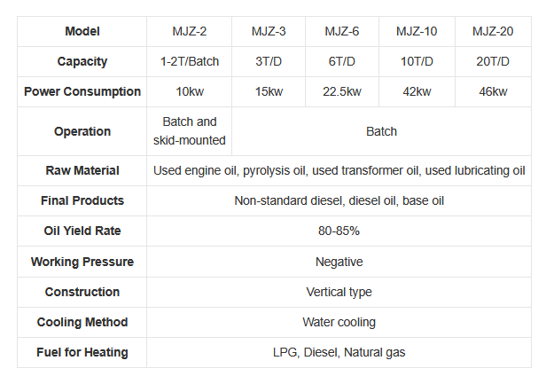This screenshot has width=554, height=384.
Task: Select the MJZ-2 model cell
Action: [x=190, y=32]
